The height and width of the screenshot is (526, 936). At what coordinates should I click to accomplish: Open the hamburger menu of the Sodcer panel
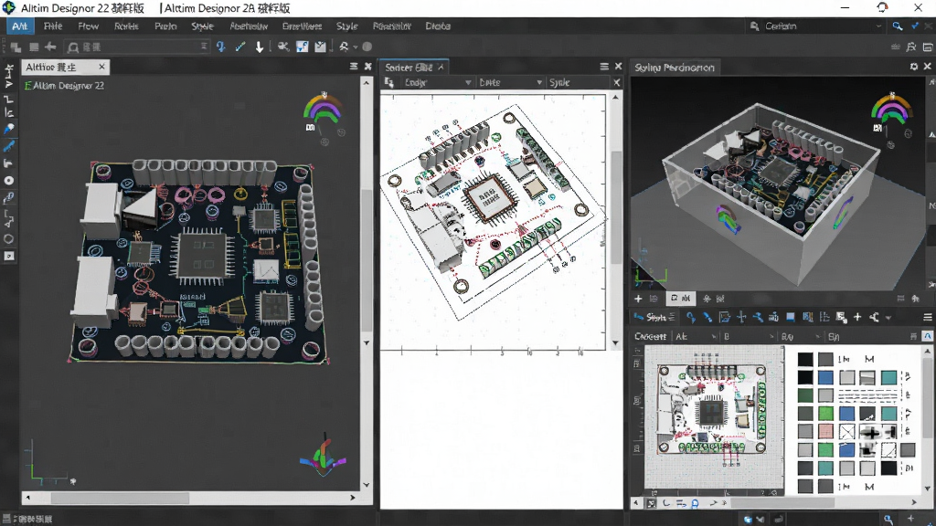604,67
